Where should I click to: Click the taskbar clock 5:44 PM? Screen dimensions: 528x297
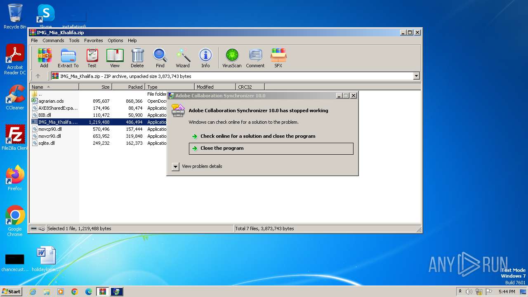[507, 292]
